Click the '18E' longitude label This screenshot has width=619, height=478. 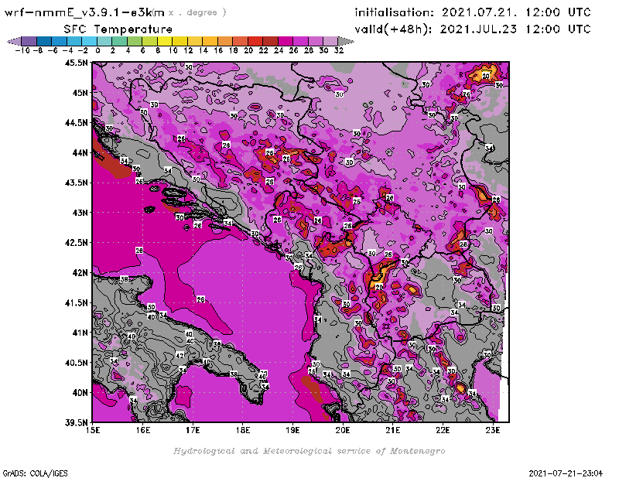[243, 430]
